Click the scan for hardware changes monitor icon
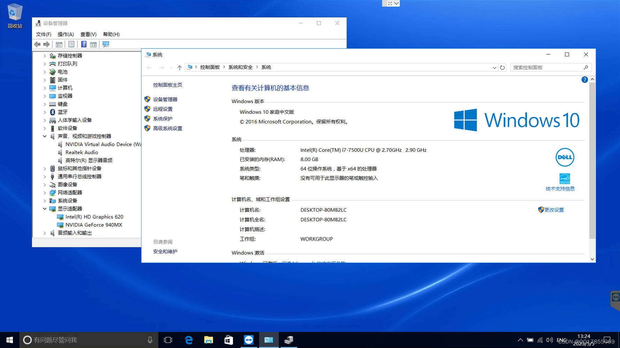The width and height of the screenshot is (620, 348). tap(106, 44)
